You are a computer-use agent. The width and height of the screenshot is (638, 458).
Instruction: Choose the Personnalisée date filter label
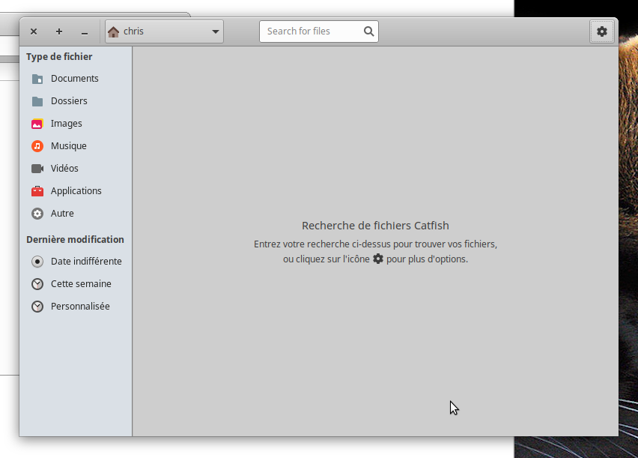pos(80,307)
